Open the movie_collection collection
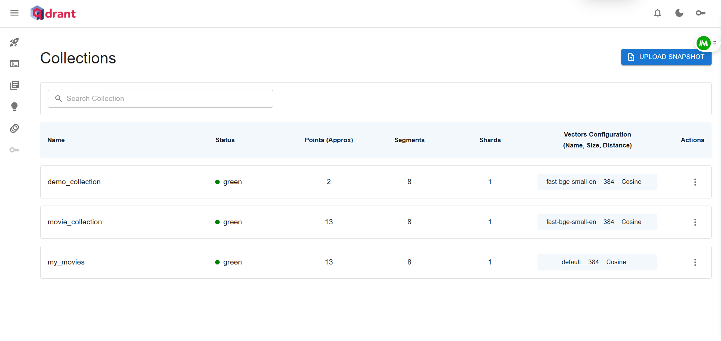 (75, 222)
